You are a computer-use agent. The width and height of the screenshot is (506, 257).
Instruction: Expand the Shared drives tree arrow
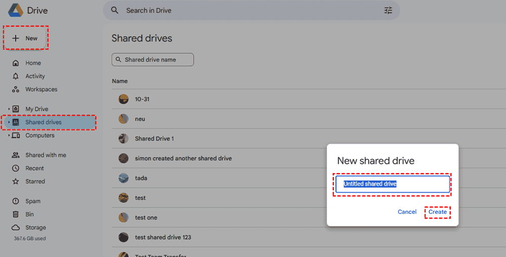(x=9, y=122)
